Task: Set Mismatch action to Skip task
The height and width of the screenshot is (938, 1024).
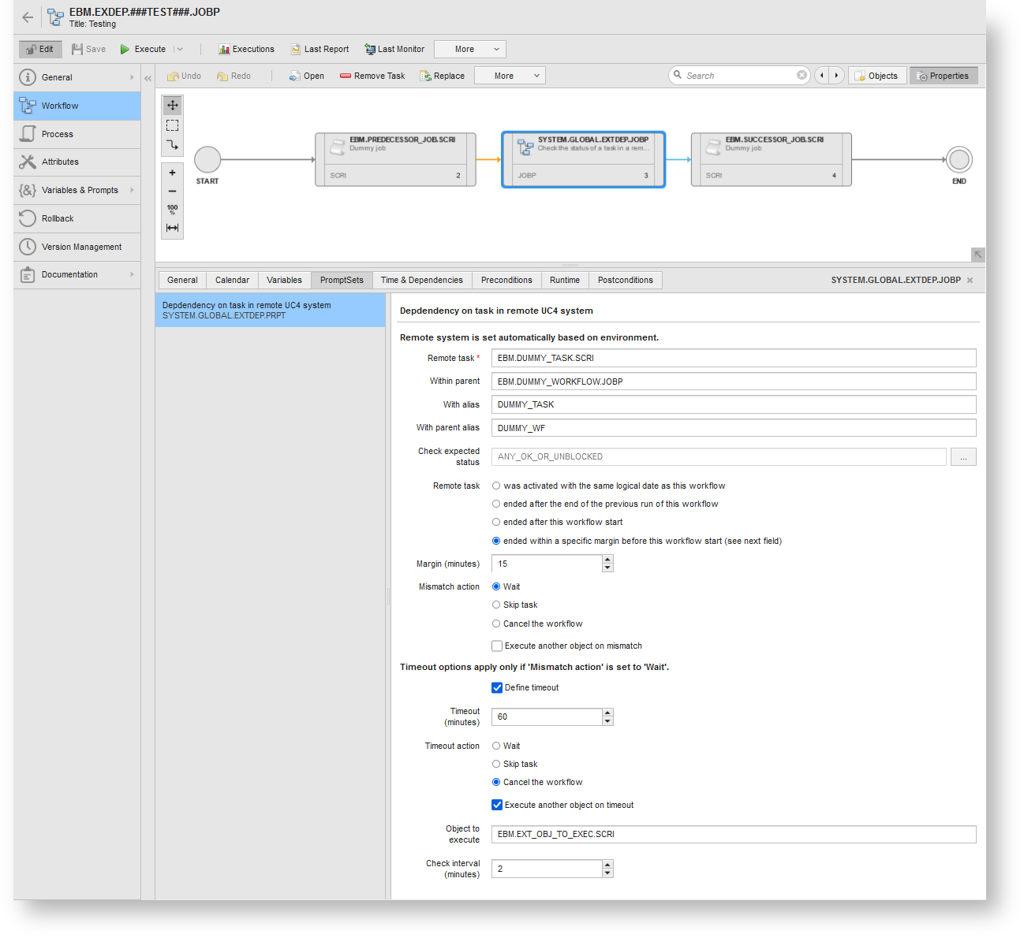Action: tap(496, 605)
